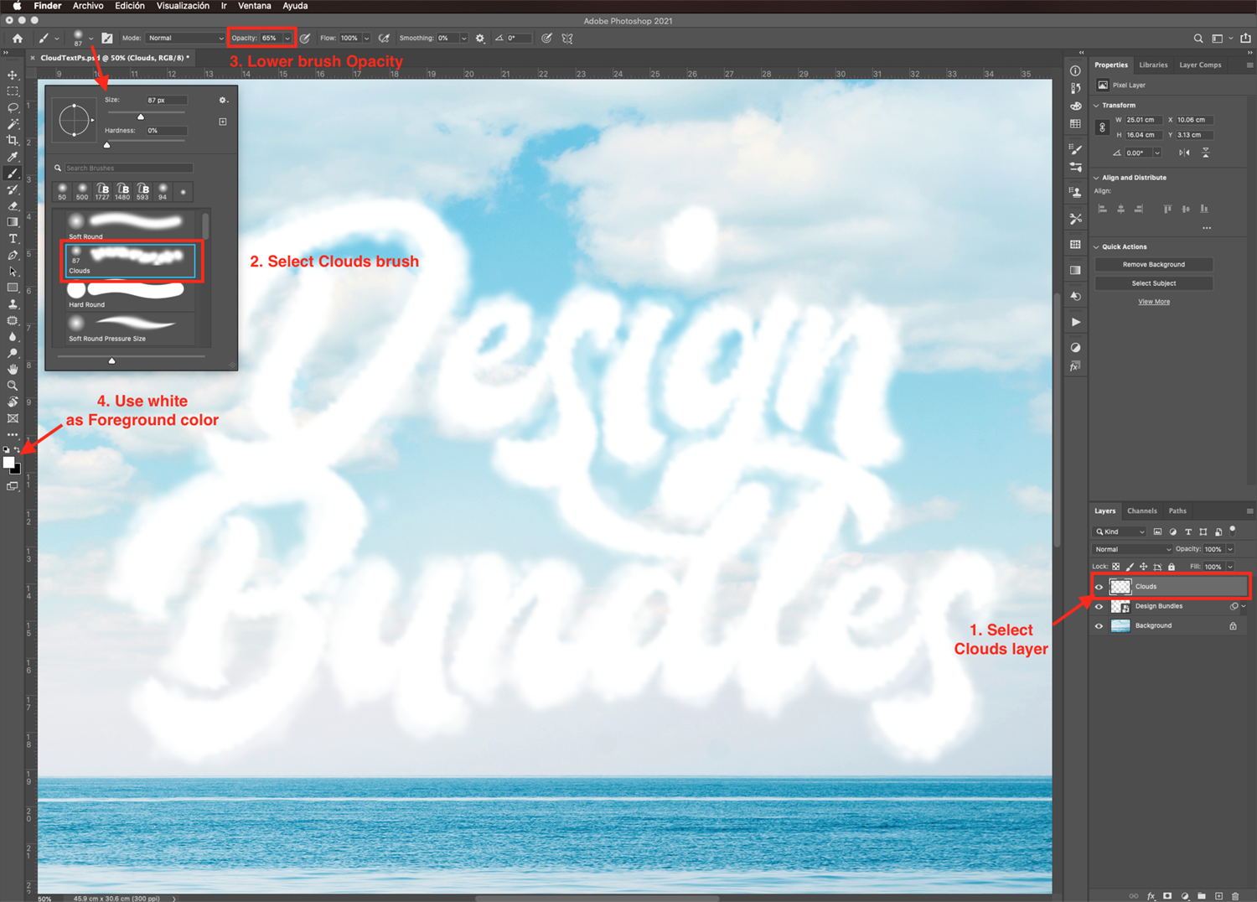Toggle Background layer visibility
This screenshot has height=902, width=1257.
click(1099, 626)
